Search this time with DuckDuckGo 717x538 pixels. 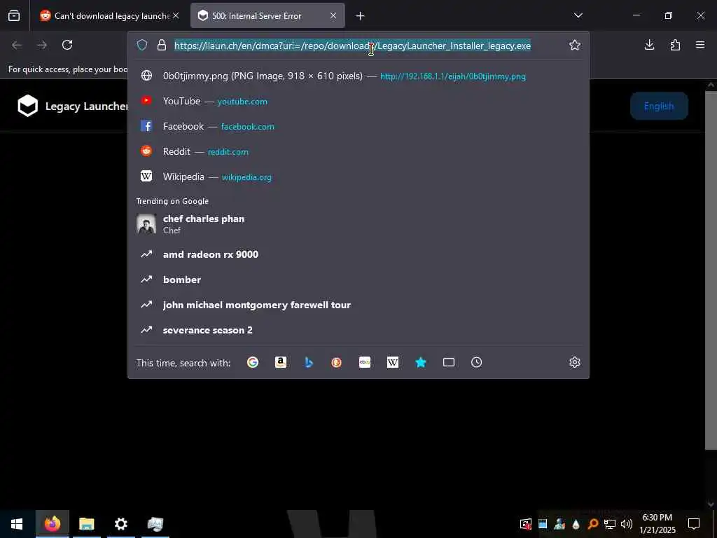tap(337, 362)
